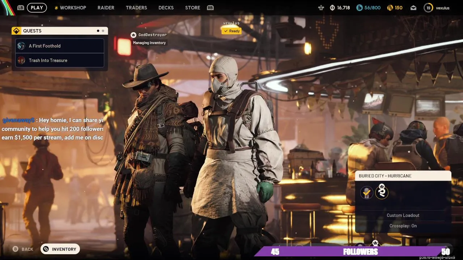
Task: Click the B button Back icon
Action: click(16, 249)
